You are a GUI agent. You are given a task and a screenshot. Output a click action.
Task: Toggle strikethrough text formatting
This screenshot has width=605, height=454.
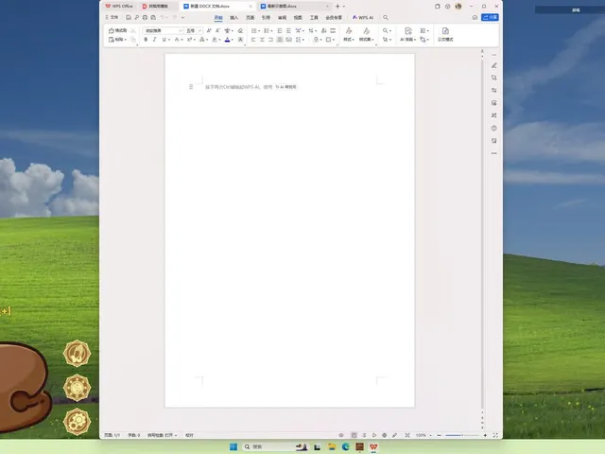178,40
